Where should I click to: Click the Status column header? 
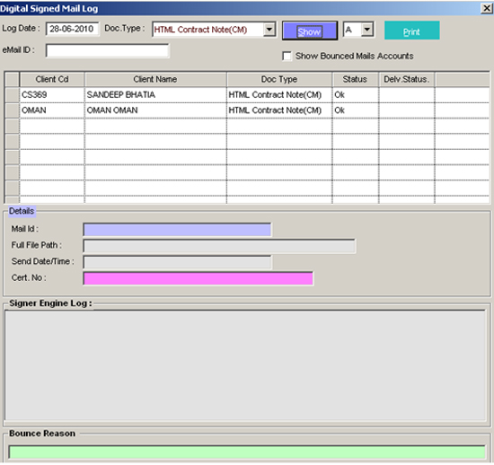[355, 79]
